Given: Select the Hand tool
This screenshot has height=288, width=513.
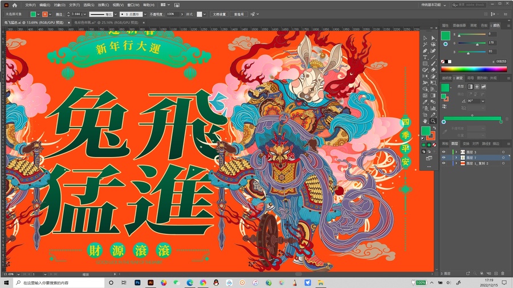Looking at the screenshot, I should tap(425, 121).
